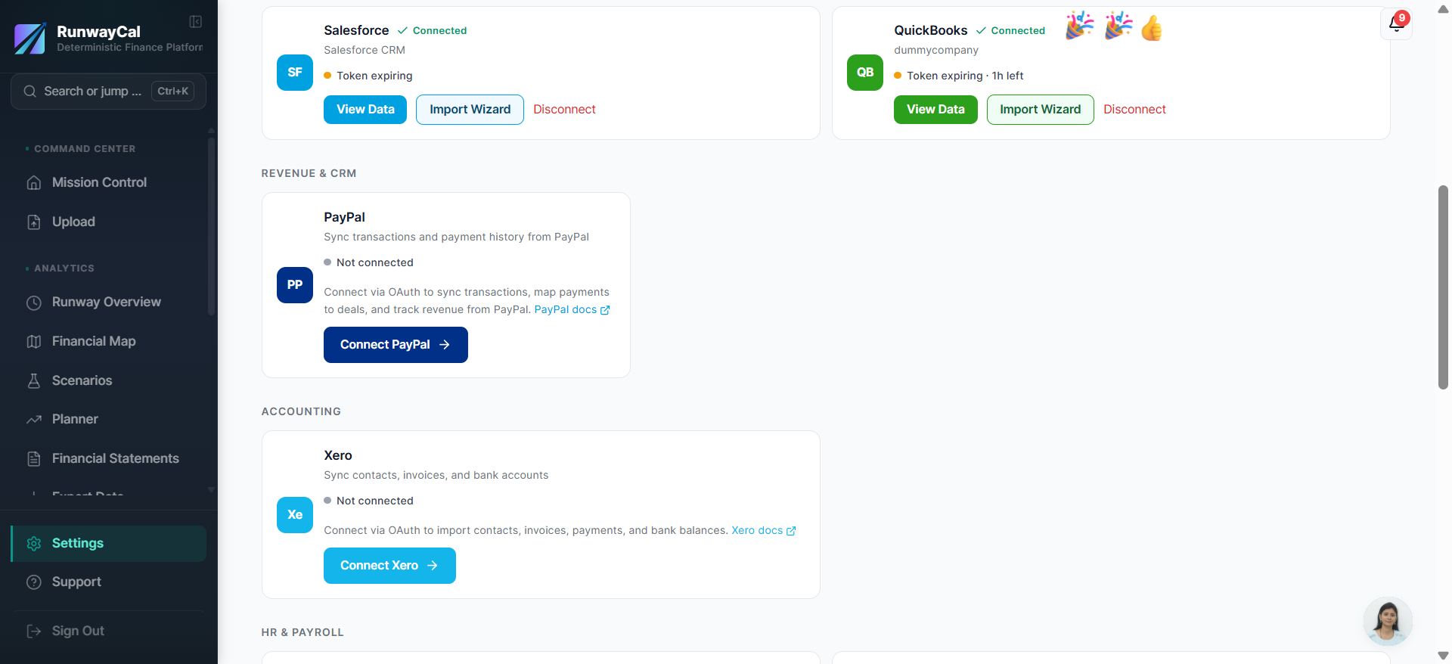Open Support page

[x=109, y=582]
